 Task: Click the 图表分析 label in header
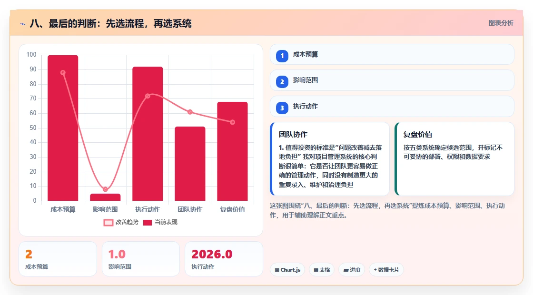pos(501,23)
